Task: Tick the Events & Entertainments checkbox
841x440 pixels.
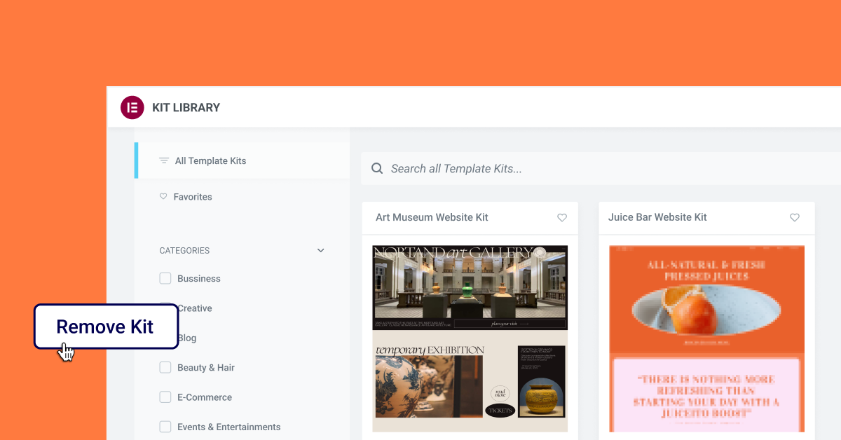Action: [x=165, y=427]
